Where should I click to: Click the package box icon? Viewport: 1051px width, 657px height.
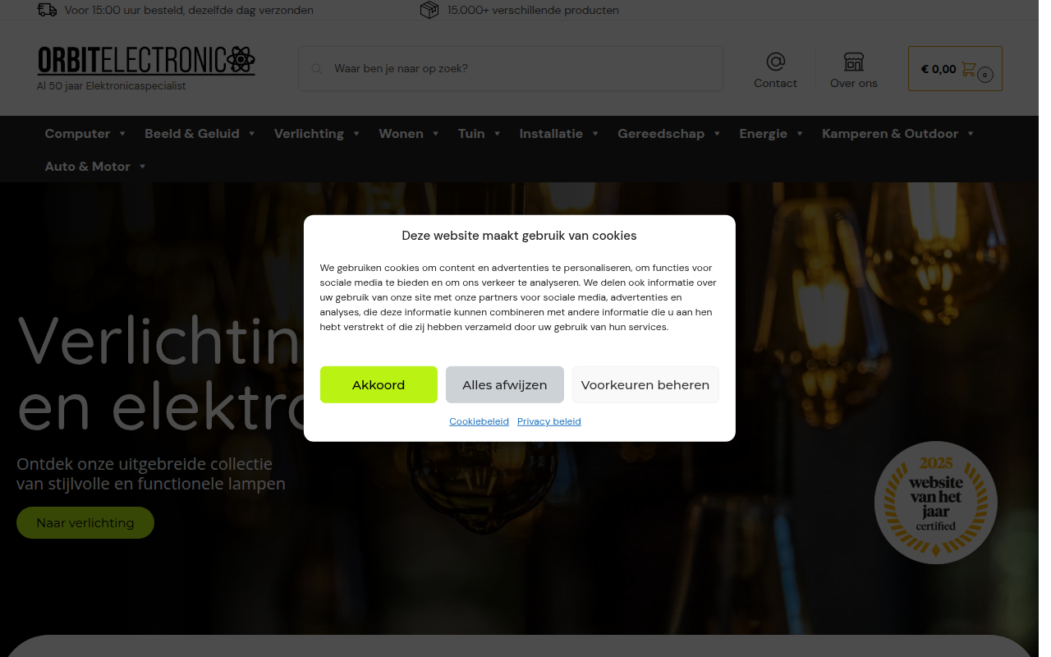click(429, 10)
